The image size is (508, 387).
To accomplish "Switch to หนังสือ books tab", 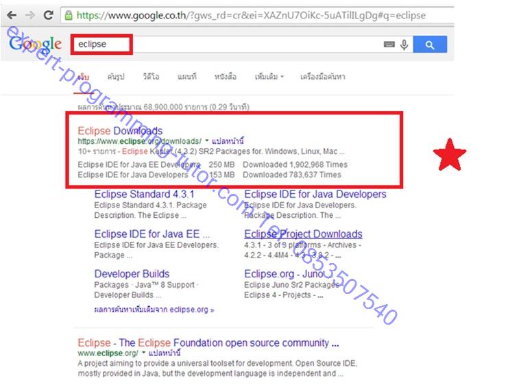I will 225,77.
